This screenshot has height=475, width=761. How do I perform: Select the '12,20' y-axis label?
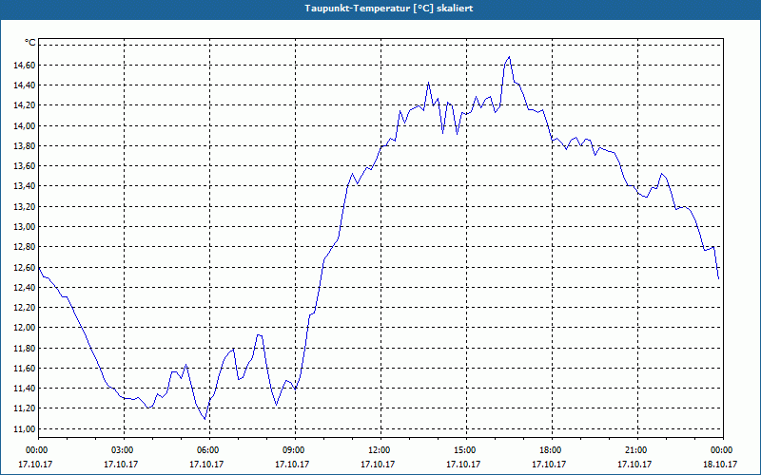25,307
